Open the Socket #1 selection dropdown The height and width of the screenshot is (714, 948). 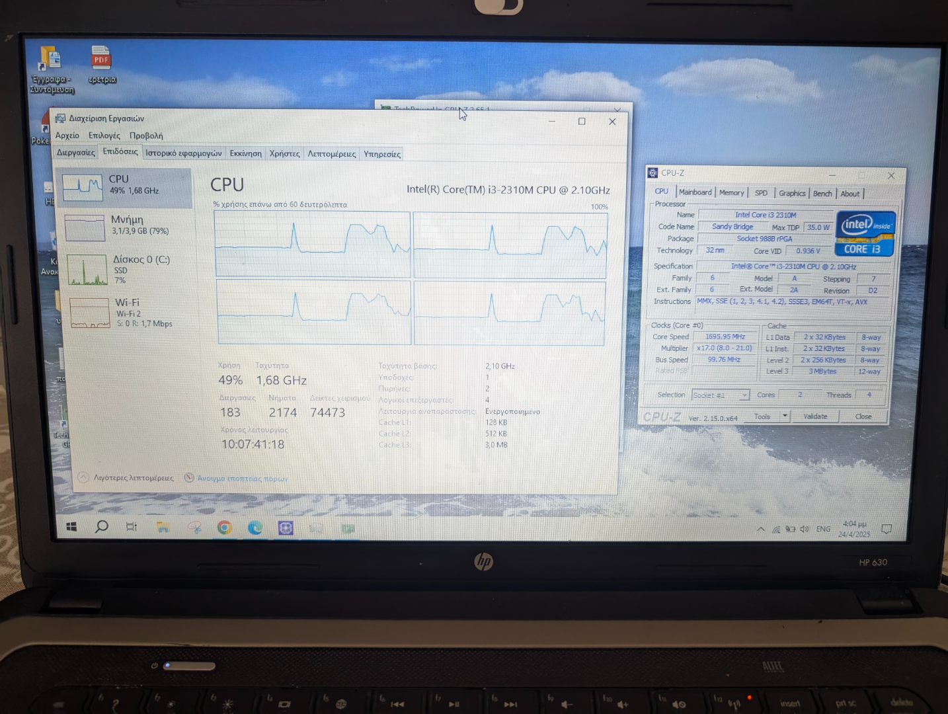tap(720, 395)
